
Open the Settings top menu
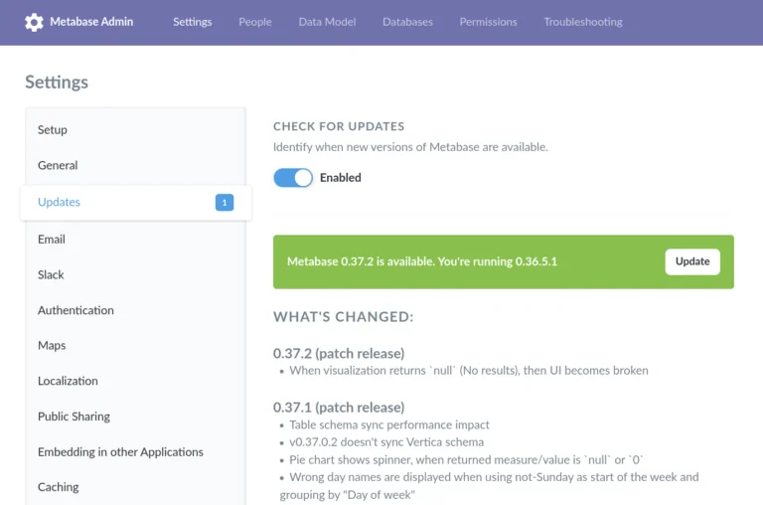[192, 22]
